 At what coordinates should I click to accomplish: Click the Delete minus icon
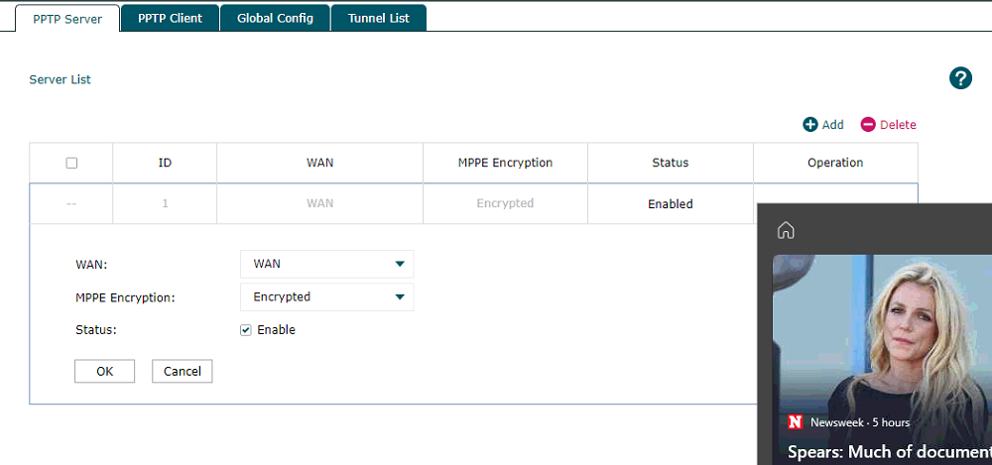click(x=868, y=125)
